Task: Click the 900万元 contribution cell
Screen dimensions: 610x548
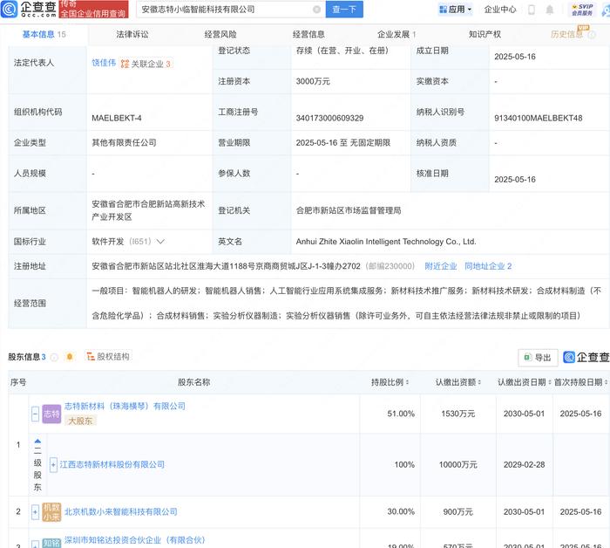Action: tap(457, 511)
